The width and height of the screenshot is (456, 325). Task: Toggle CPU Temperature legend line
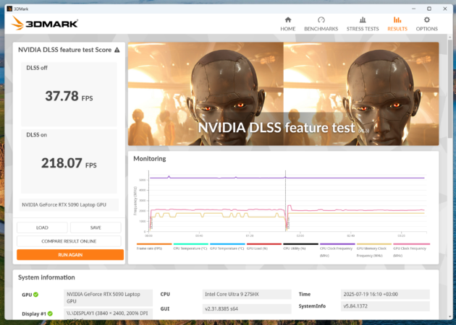[x=190, y=246]
